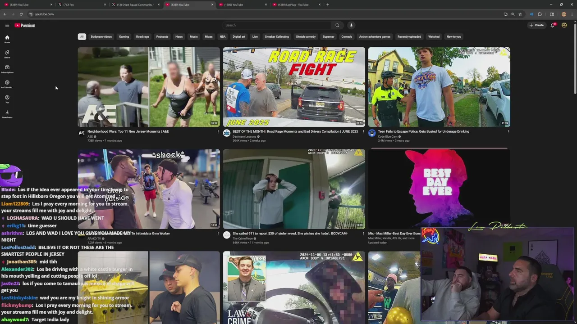Select the Sketch comedy chip
The height and width of the screenshot is (324, 577).
point(306,36)
